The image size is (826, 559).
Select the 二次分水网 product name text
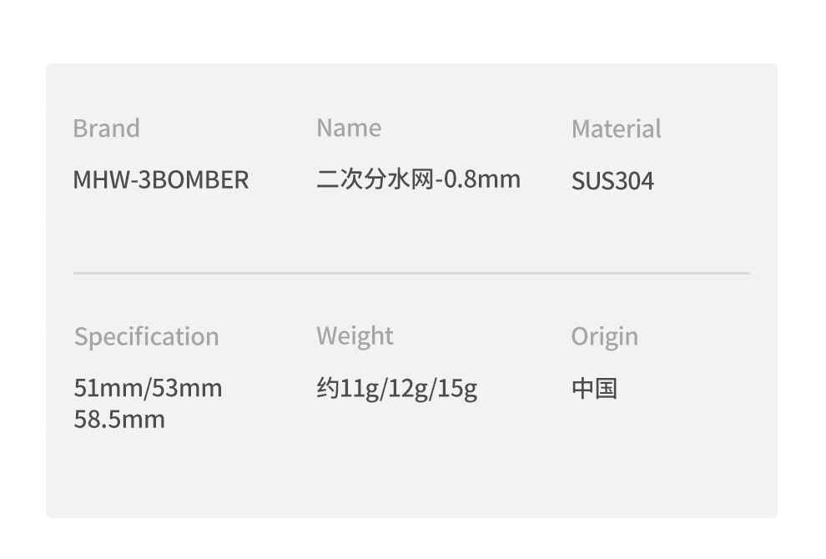tap(374, 179)
